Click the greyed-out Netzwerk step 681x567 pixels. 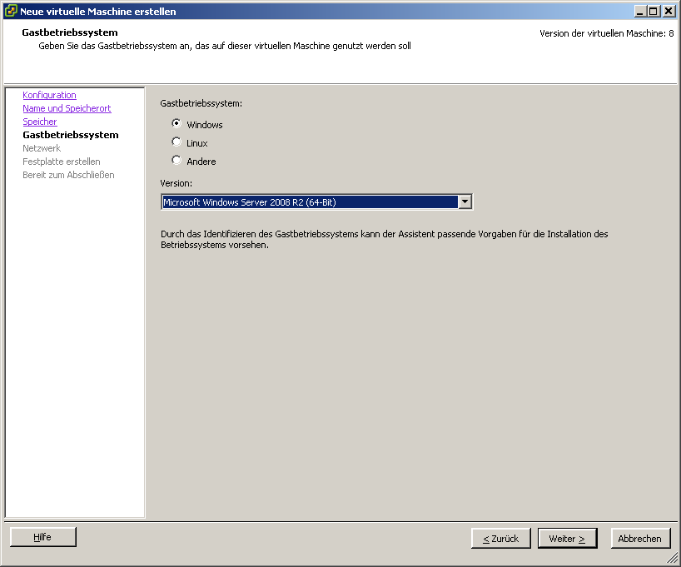click(x=42, y=148)
